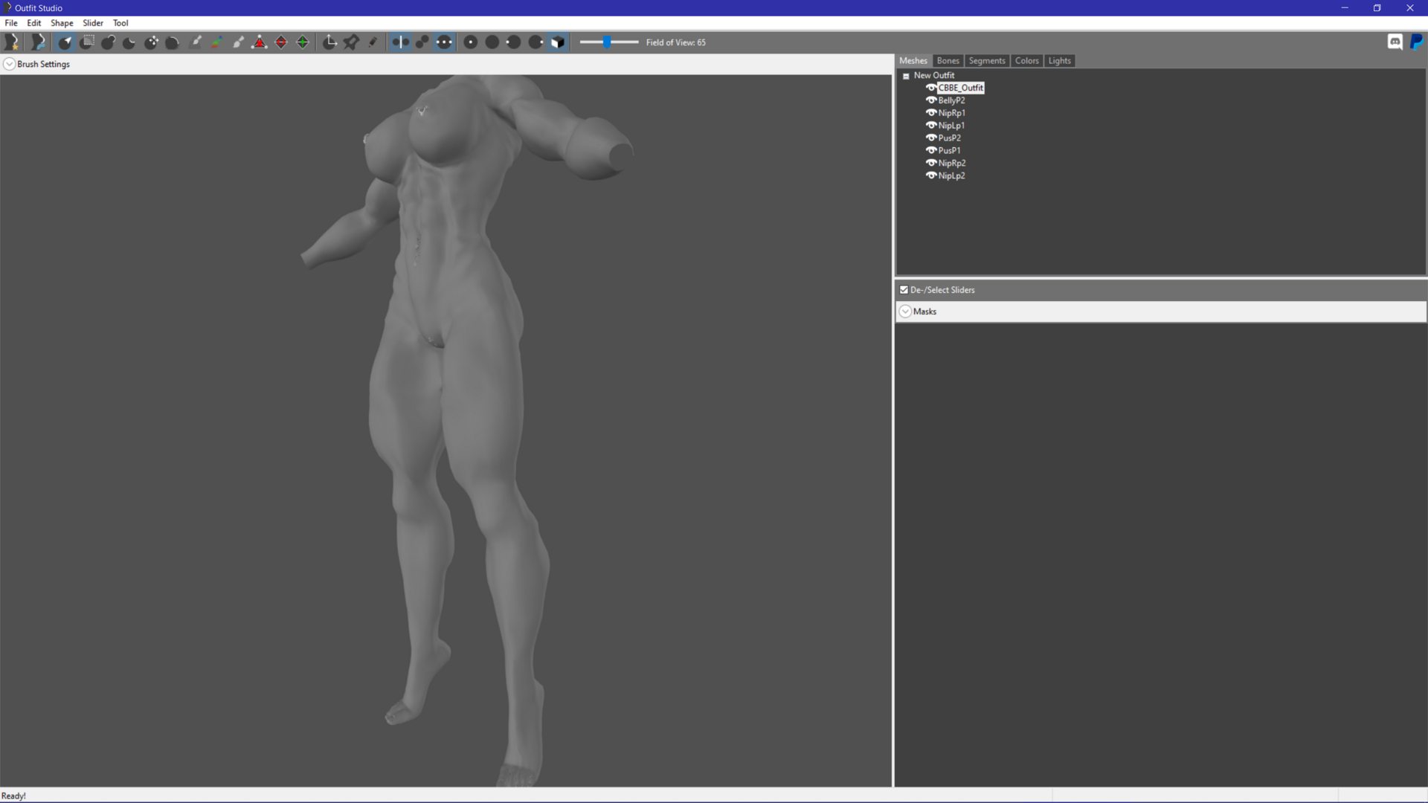The height and width of the screenshot is (803, 1428).
Task: Select the Mask brush tool
Action: click(87, 42)
